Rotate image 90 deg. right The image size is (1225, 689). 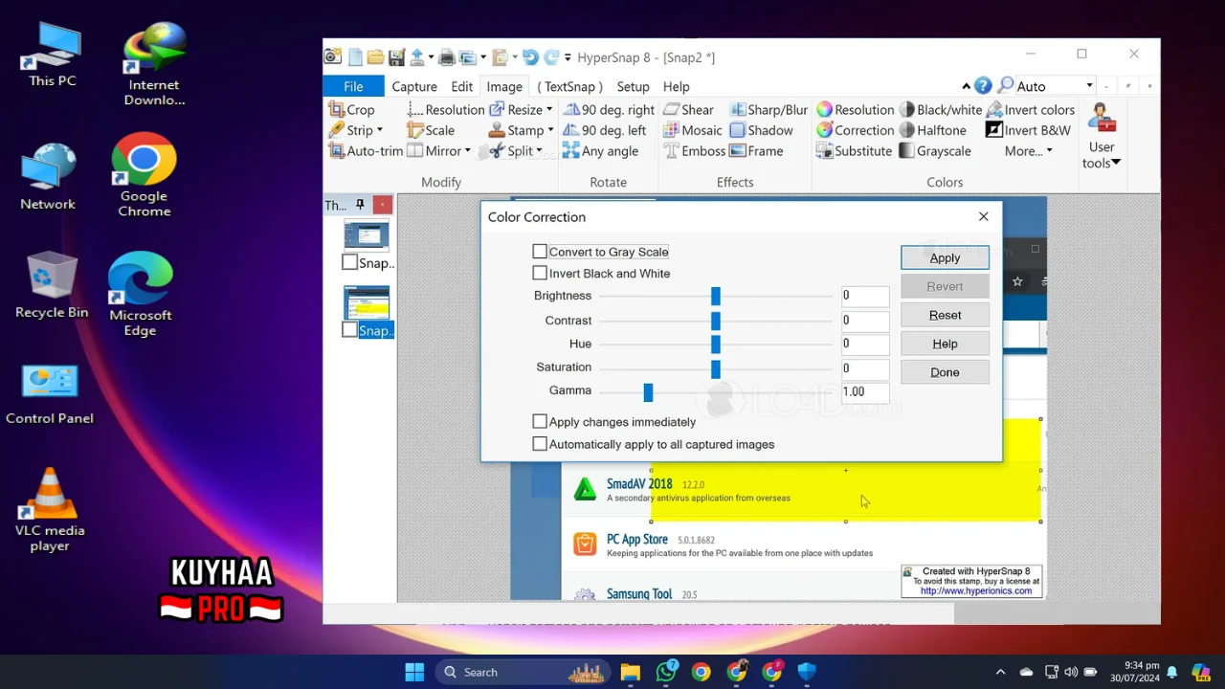point(609,110)
